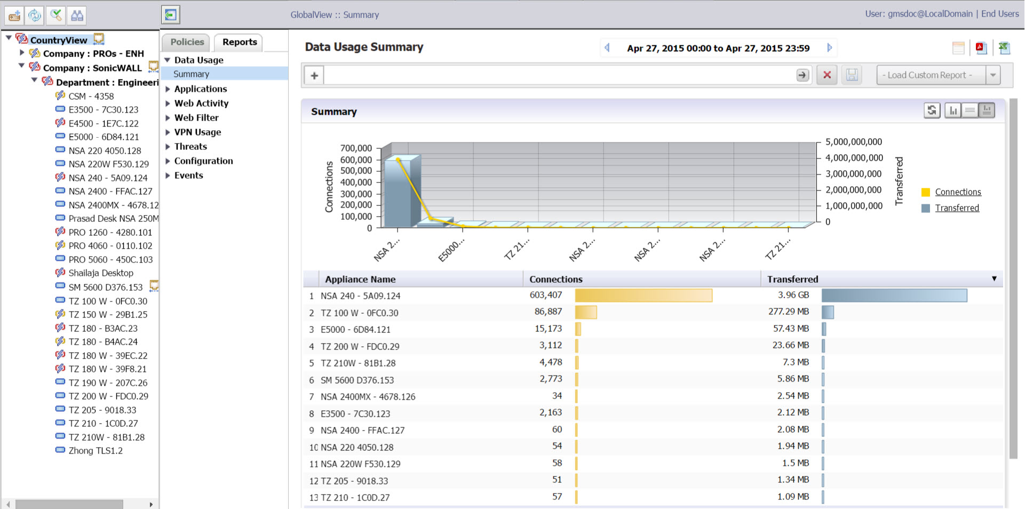
Task: Click the network icon beside Company : SonicWALL
Action: 154,67
